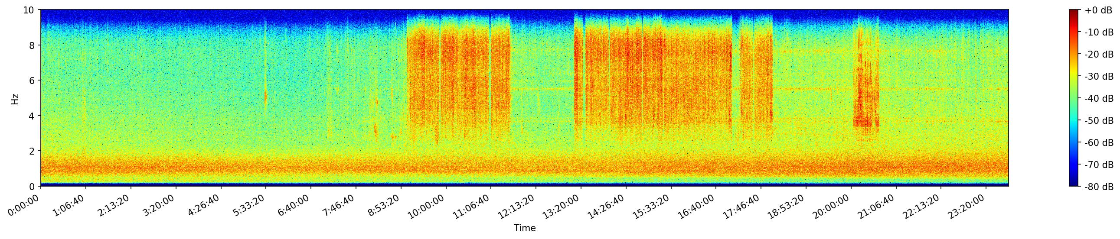Click the +0 dB colorbar label
Screen dimensions: 1120x239
[1099, 10]
